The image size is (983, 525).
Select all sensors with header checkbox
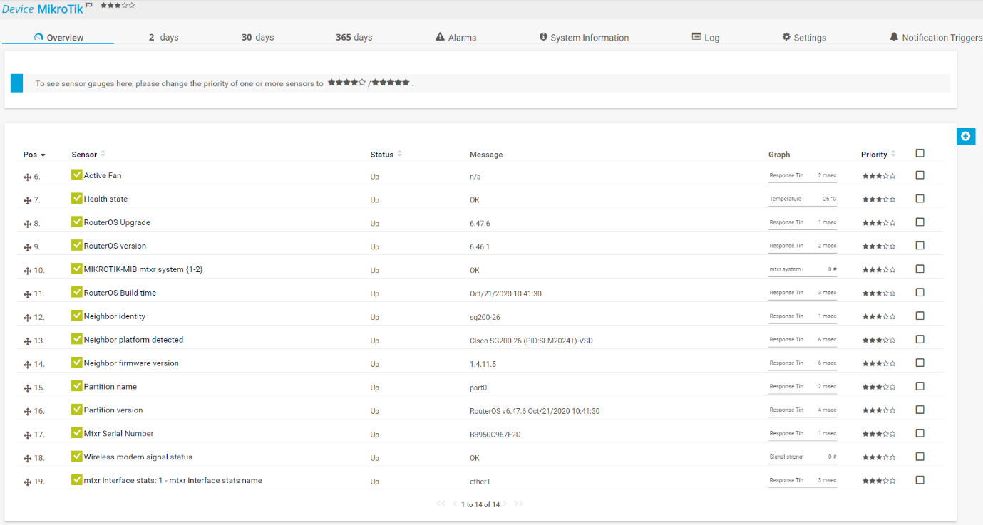pyautogui.click(x=920, y=153)
